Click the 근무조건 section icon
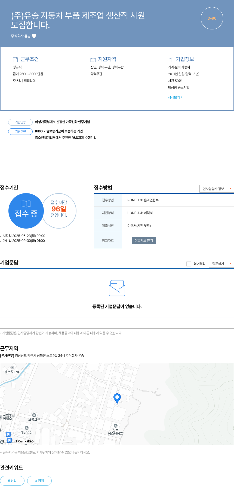The width and height of the screenshot is (234, 486). [x=15, y=59]
